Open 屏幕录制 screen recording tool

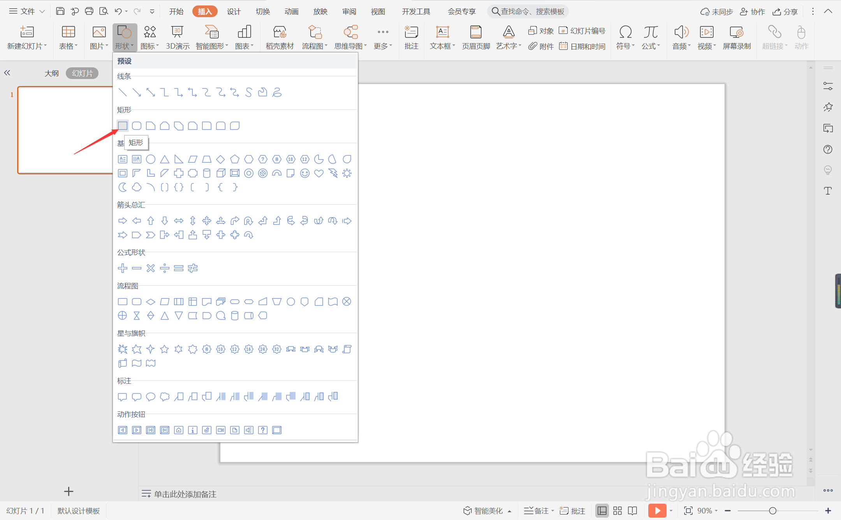click(x=736, y=37)
